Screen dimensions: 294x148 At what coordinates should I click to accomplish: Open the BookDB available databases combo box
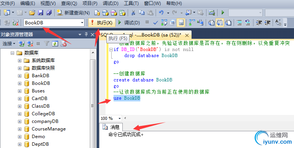(x=54, y=22)
